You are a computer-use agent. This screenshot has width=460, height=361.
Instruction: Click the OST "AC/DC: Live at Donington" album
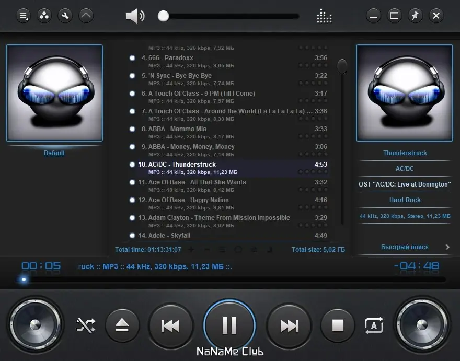[405, 184]
